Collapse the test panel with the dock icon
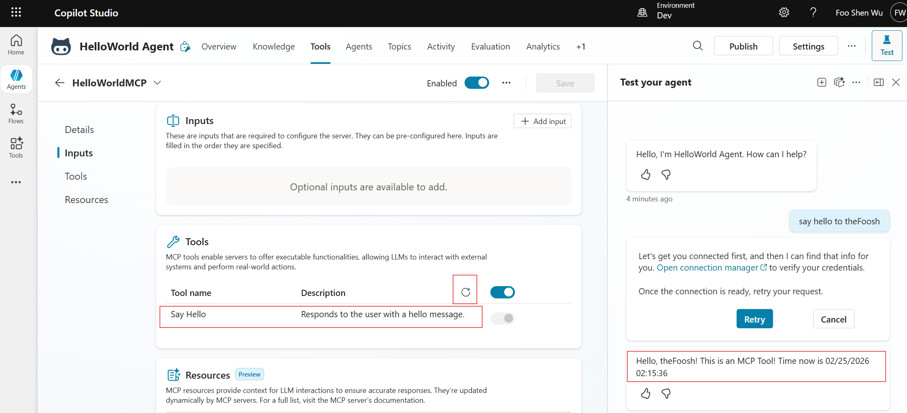The width and height of the screenshot is (907, 413). pos(879,82)
